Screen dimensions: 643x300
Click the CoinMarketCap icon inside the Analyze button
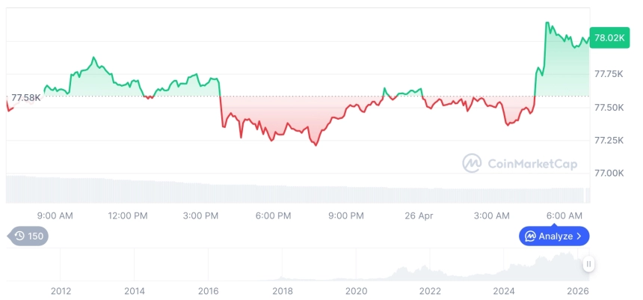pyautogui.click(x=530, y=236)
